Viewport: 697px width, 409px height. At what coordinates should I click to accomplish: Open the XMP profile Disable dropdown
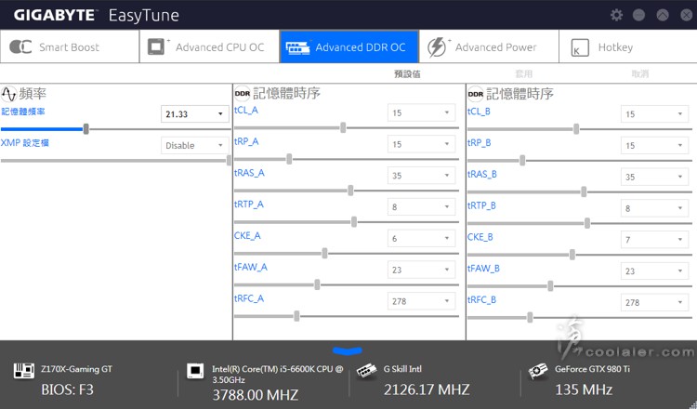[195, 145]
